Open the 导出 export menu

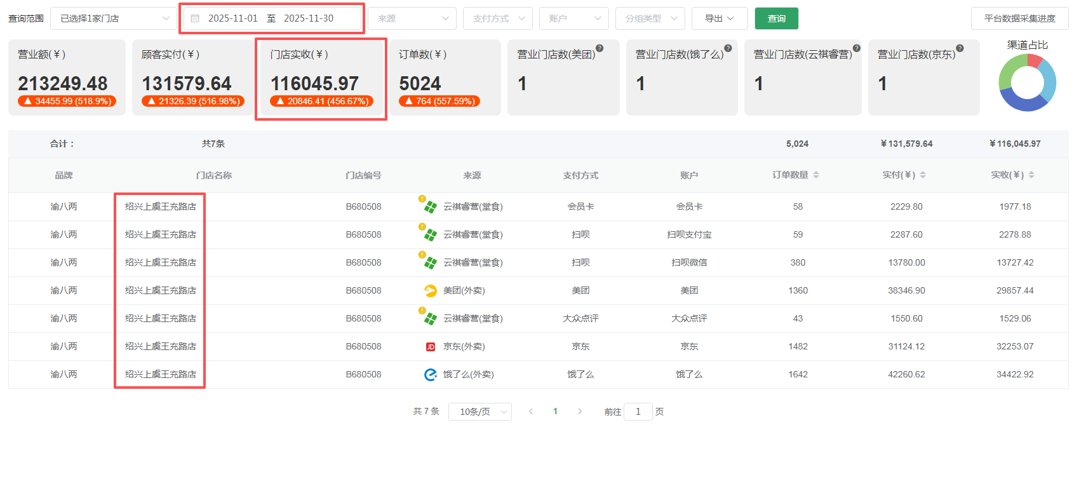(x=719, y=18)
